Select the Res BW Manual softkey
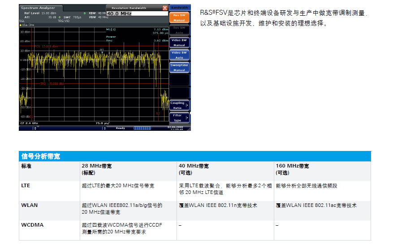The width and height of the screenshot is (406, 245). [179, 18]
